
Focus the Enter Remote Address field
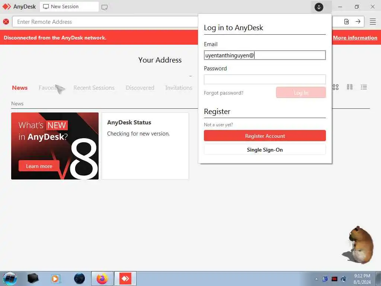[105, 22]
